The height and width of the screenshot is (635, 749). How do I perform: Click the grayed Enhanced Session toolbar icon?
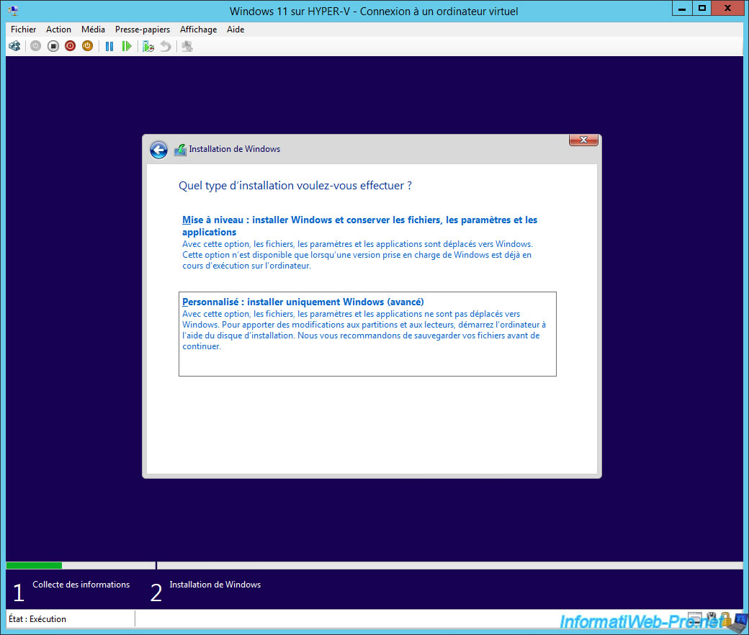tap(187, 46)
